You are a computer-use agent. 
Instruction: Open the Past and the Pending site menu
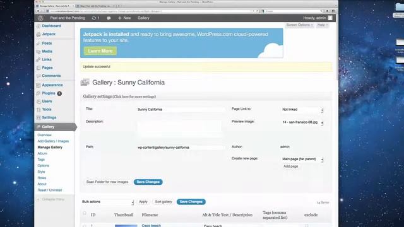68,18
